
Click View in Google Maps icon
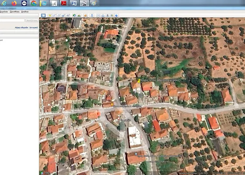point(112,15)
